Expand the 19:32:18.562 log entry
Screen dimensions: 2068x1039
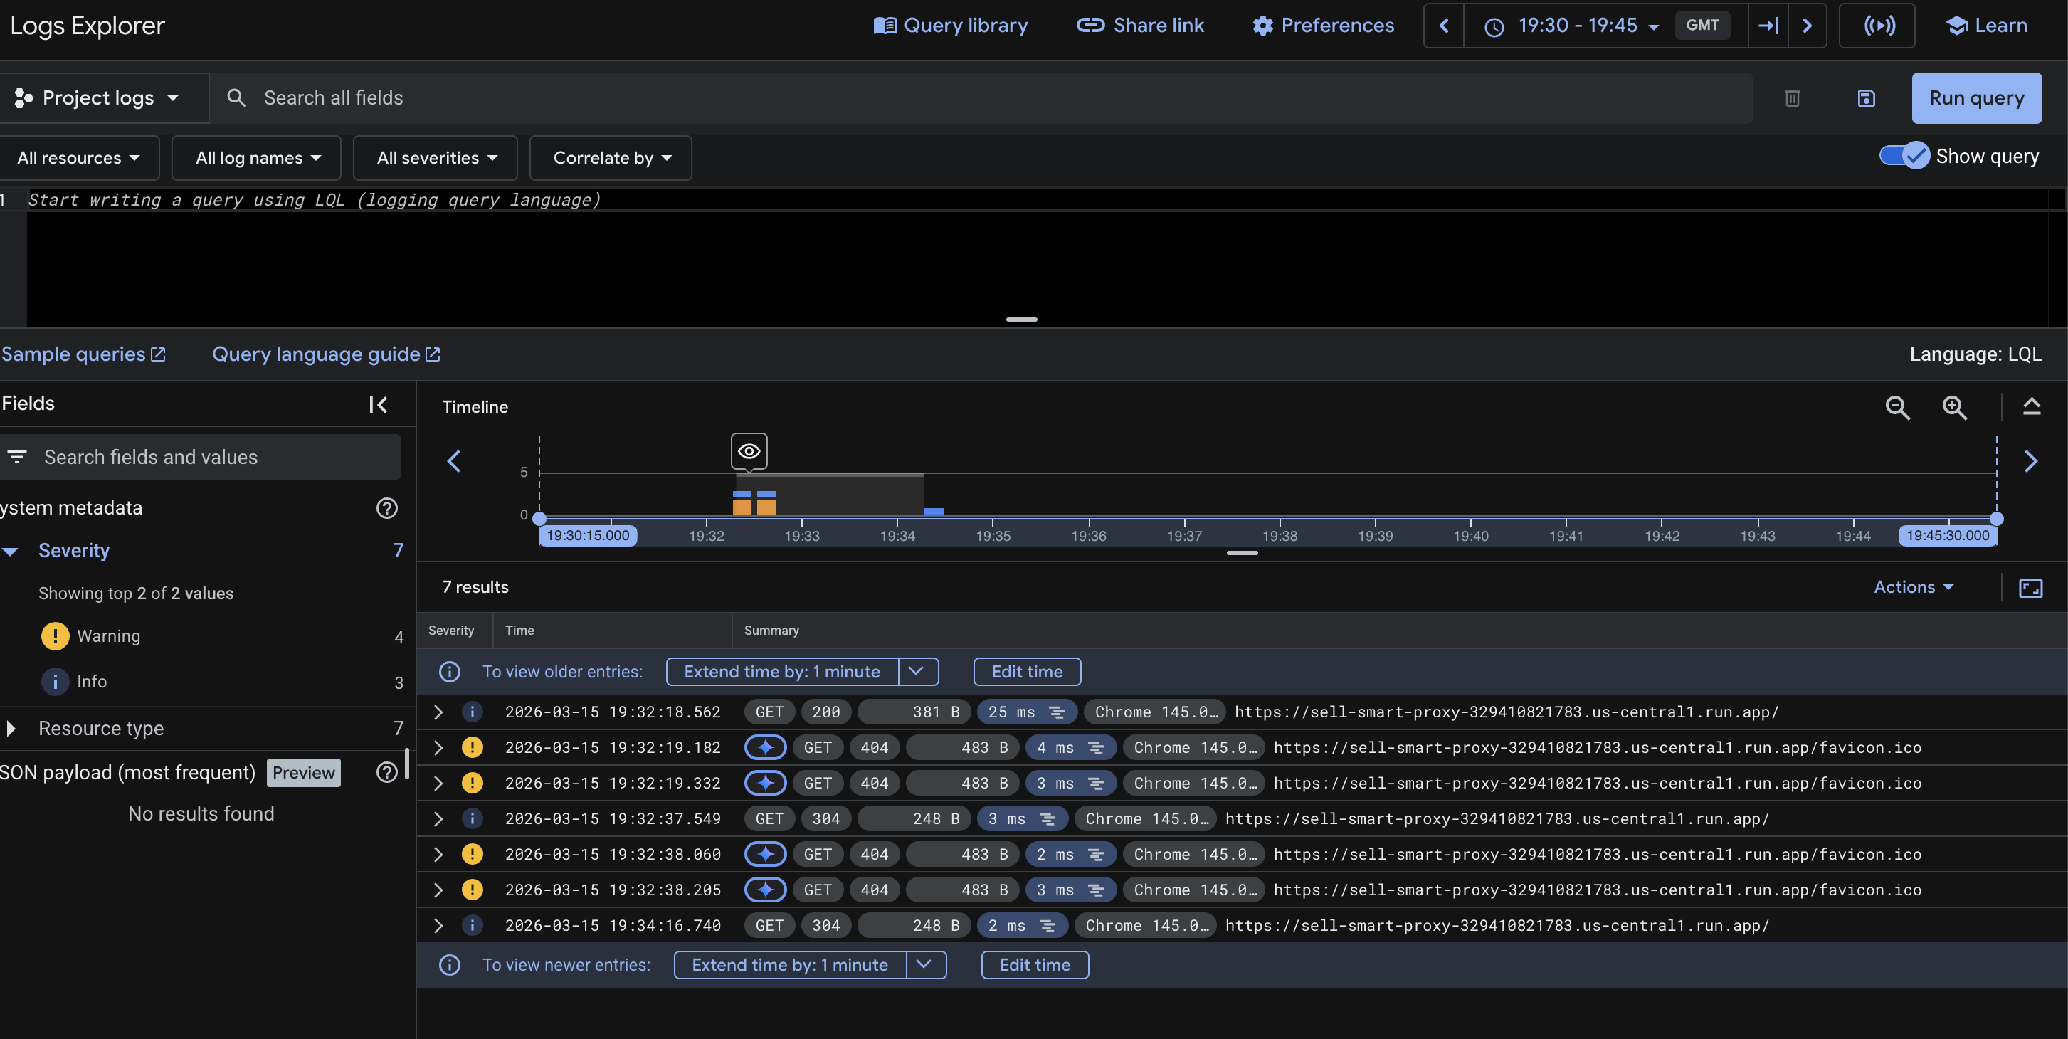click(x=438, y=712)
